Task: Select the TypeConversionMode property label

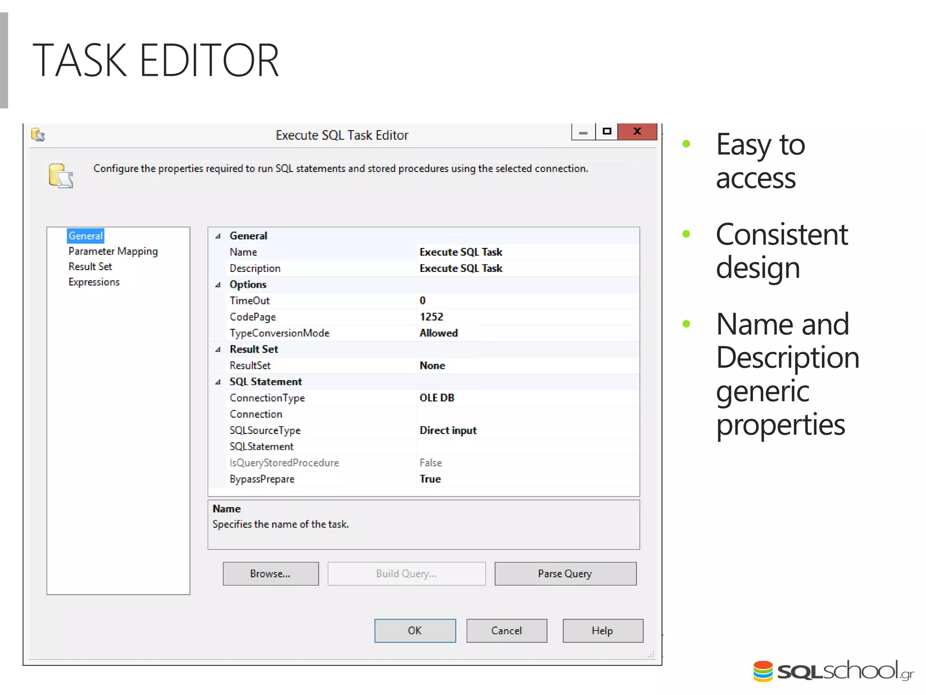Action: pos(279,333)
